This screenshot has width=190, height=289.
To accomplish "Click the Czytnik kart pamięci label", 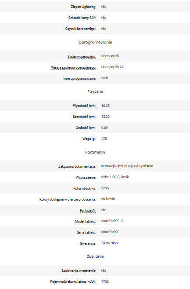I will [x=81, y=29].
